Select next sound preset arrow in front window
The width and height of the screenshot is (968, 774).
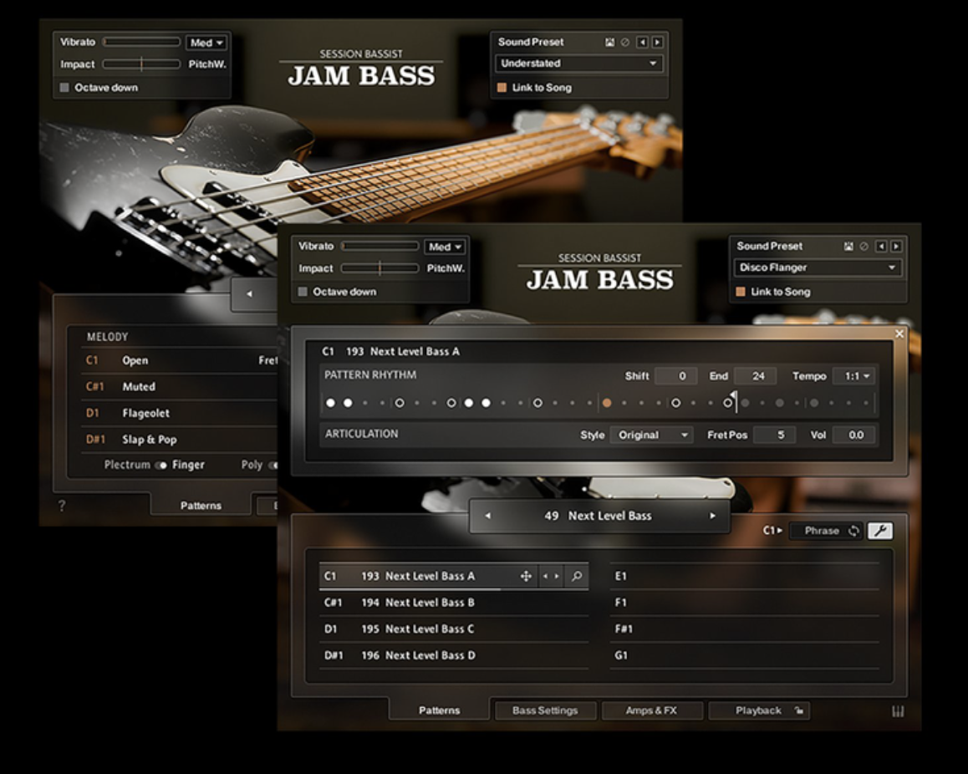click(896, 247)
